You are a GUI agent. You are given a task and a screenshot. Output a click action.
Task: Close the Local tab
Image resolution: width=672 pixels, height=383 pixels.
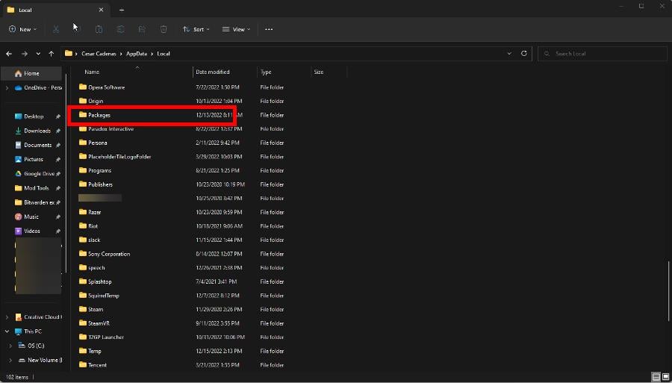[101, 10]
